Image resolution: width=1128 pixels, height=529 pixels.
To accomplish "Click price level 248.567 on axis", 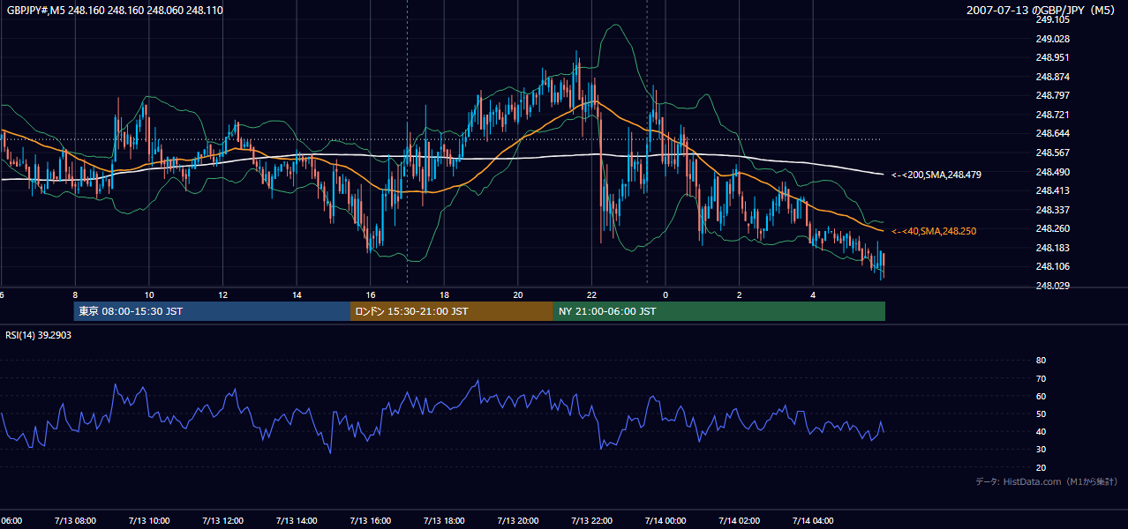I will [x=1052, y=153].
